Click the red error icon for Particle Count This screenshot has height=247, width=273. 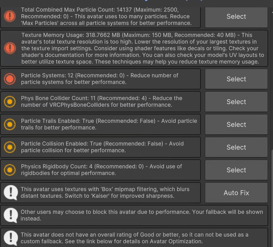coord(10,16)
